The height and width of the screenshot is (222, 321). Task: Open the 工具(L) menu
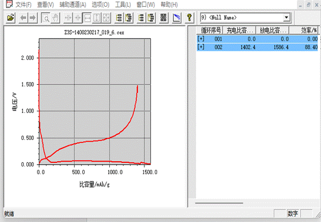click(123, 5)
